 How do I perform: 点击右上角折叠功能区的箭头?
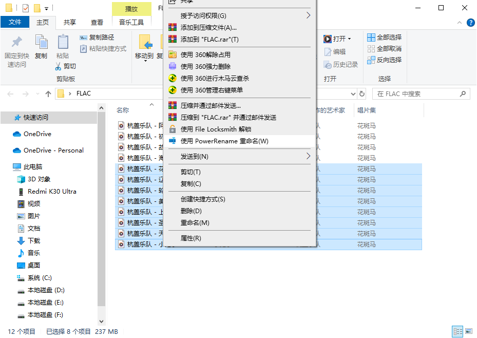(460, 22)
